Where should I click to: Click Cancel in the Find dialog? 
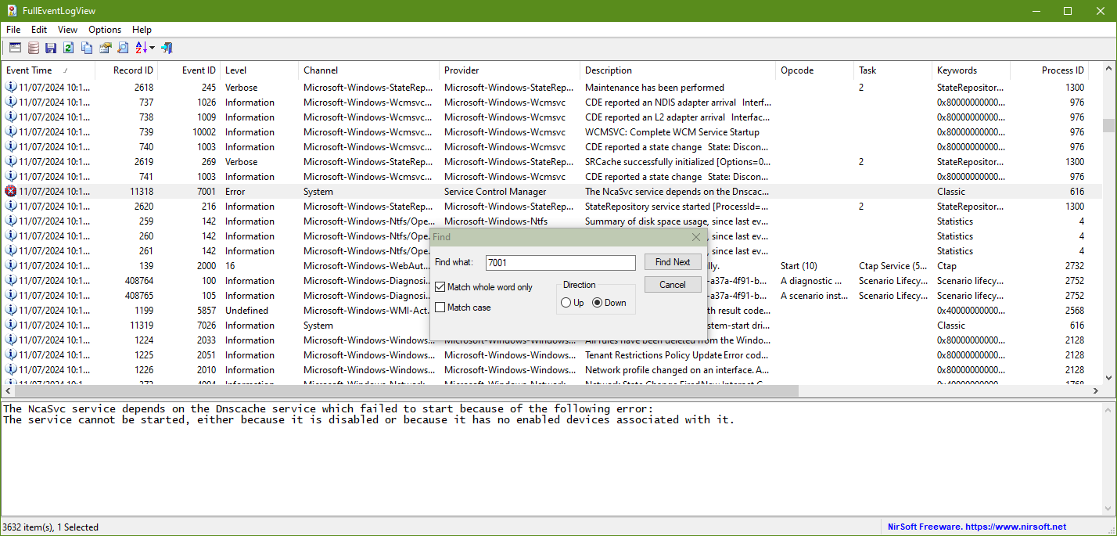[673, 285]
